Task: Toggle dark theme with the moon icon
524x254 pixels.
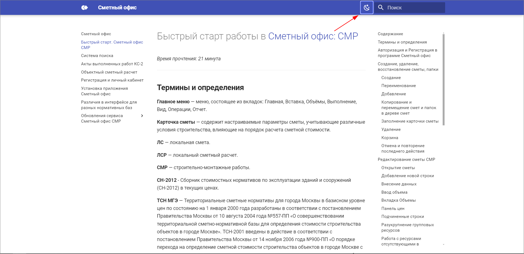Action: (367, 7)
